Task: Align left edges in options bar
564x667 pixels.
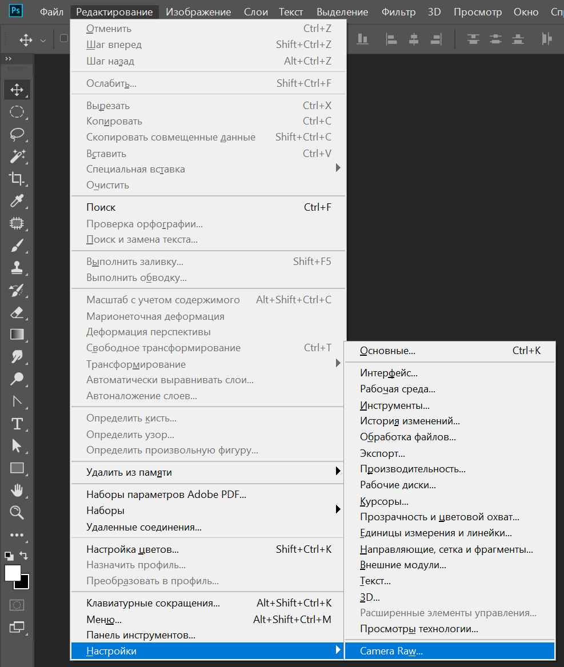Action: [391, 39]
